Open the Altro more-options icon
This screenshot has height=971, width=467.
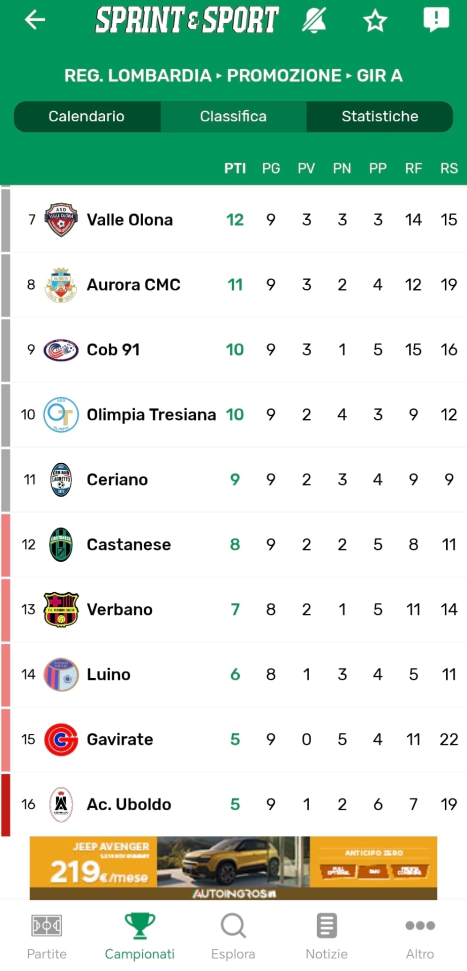point(420,926)
